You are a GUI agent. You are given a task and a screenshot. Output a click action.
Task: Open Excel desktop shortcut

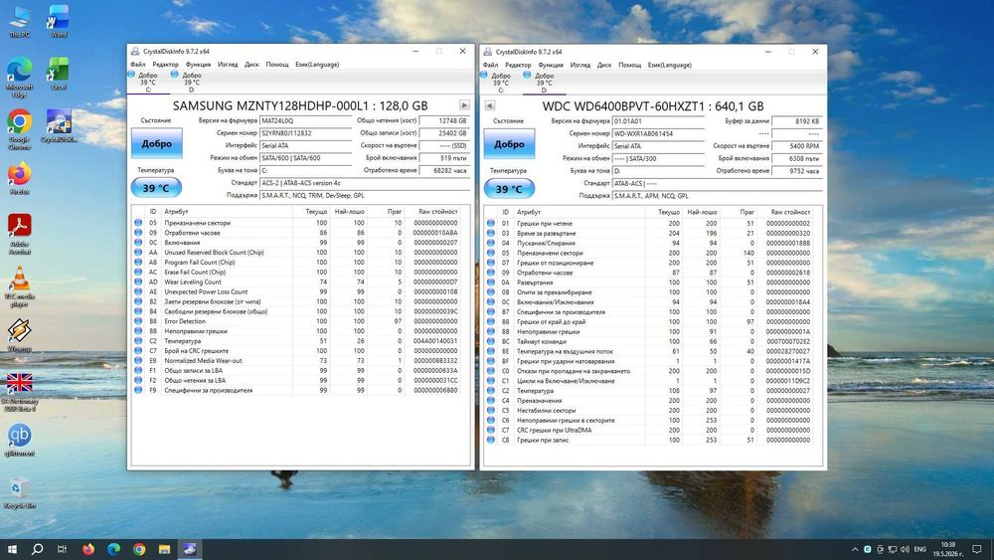[59, 74]
